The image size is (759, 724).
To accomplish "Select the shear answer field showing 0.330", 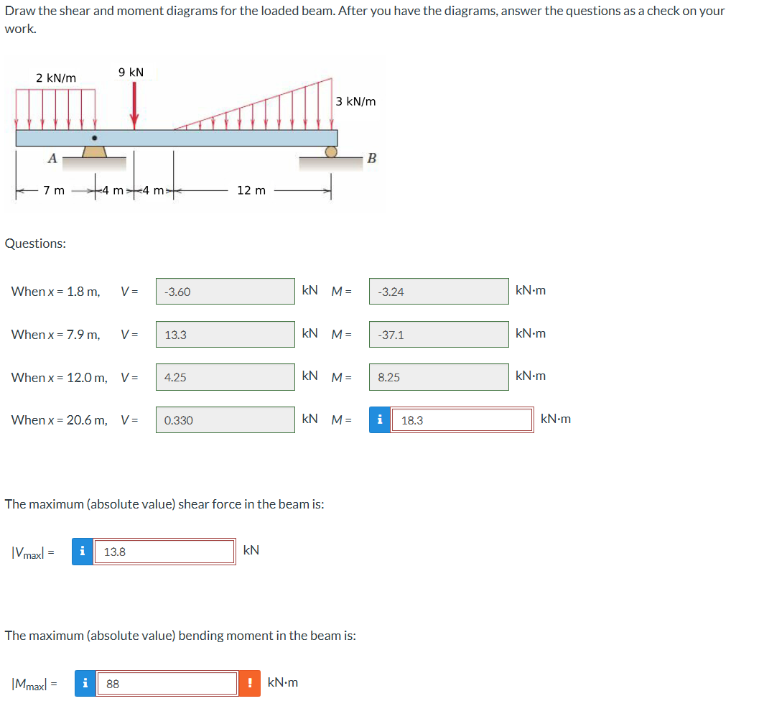I will 224,419.
